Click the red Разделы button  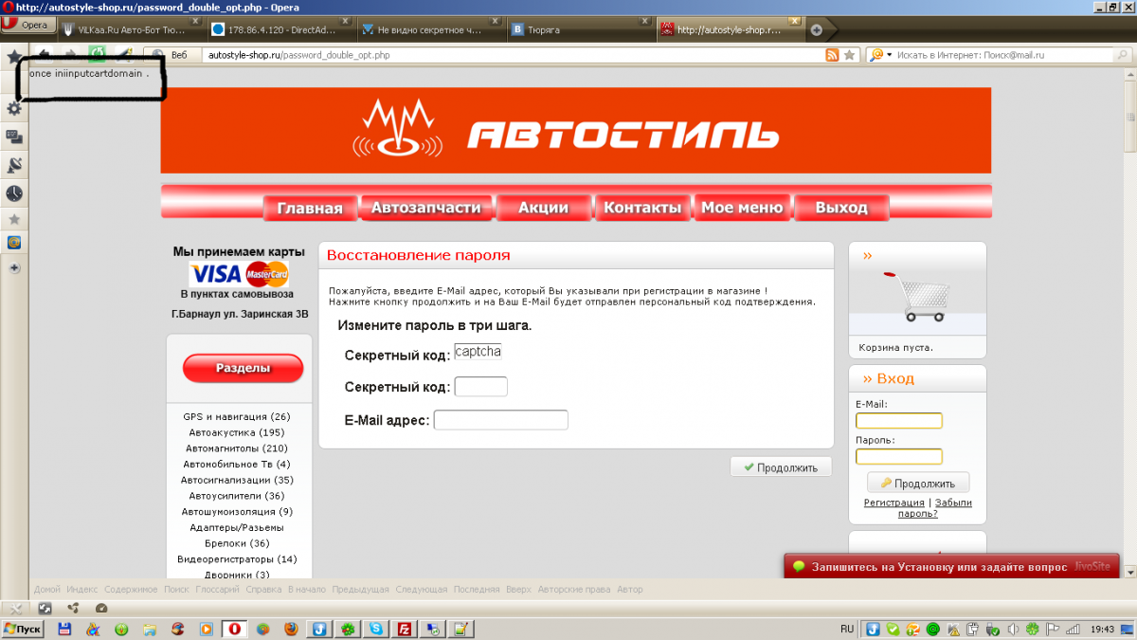[243, 368]
